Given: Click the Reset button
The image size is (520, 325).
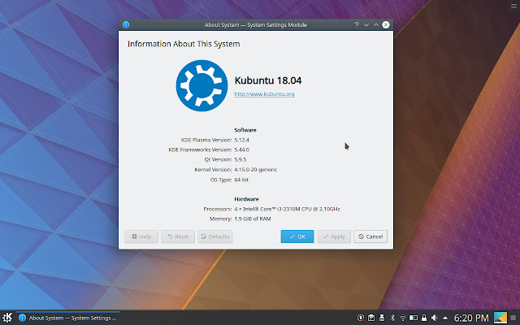Looking at the screenshot, I should pyautogui.click(x=178, y=236).
